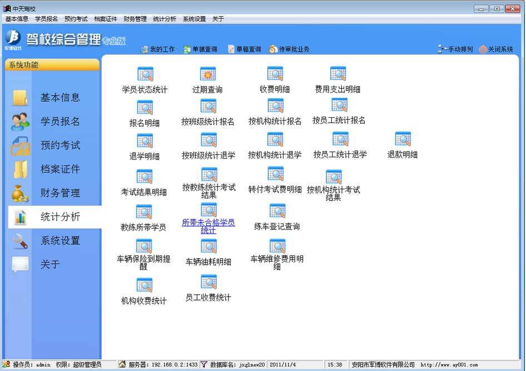The height and width of the screenshot is (371, 526).
Task: Open 机构收费统计 icon
Action: point(145,285)
